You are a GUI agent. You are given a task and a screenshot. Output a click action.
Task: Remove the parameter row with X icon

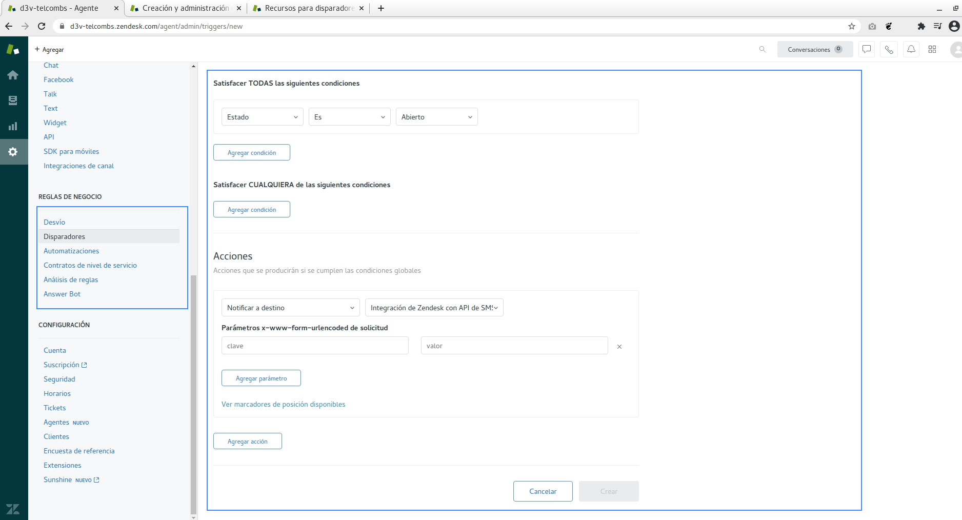pyautogui.click(x=619, y=347)
